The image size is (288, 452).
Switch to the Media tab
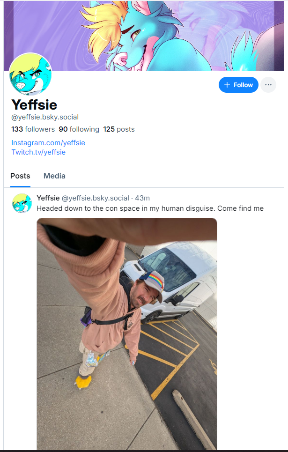pos(54,176)
